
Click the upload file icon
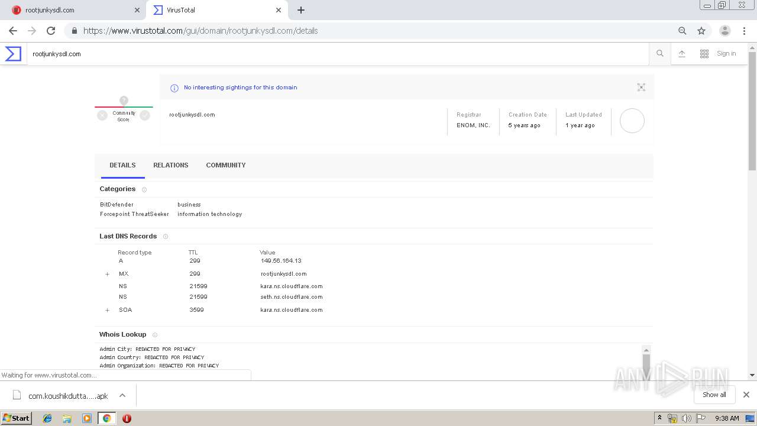tap(682, 54)
